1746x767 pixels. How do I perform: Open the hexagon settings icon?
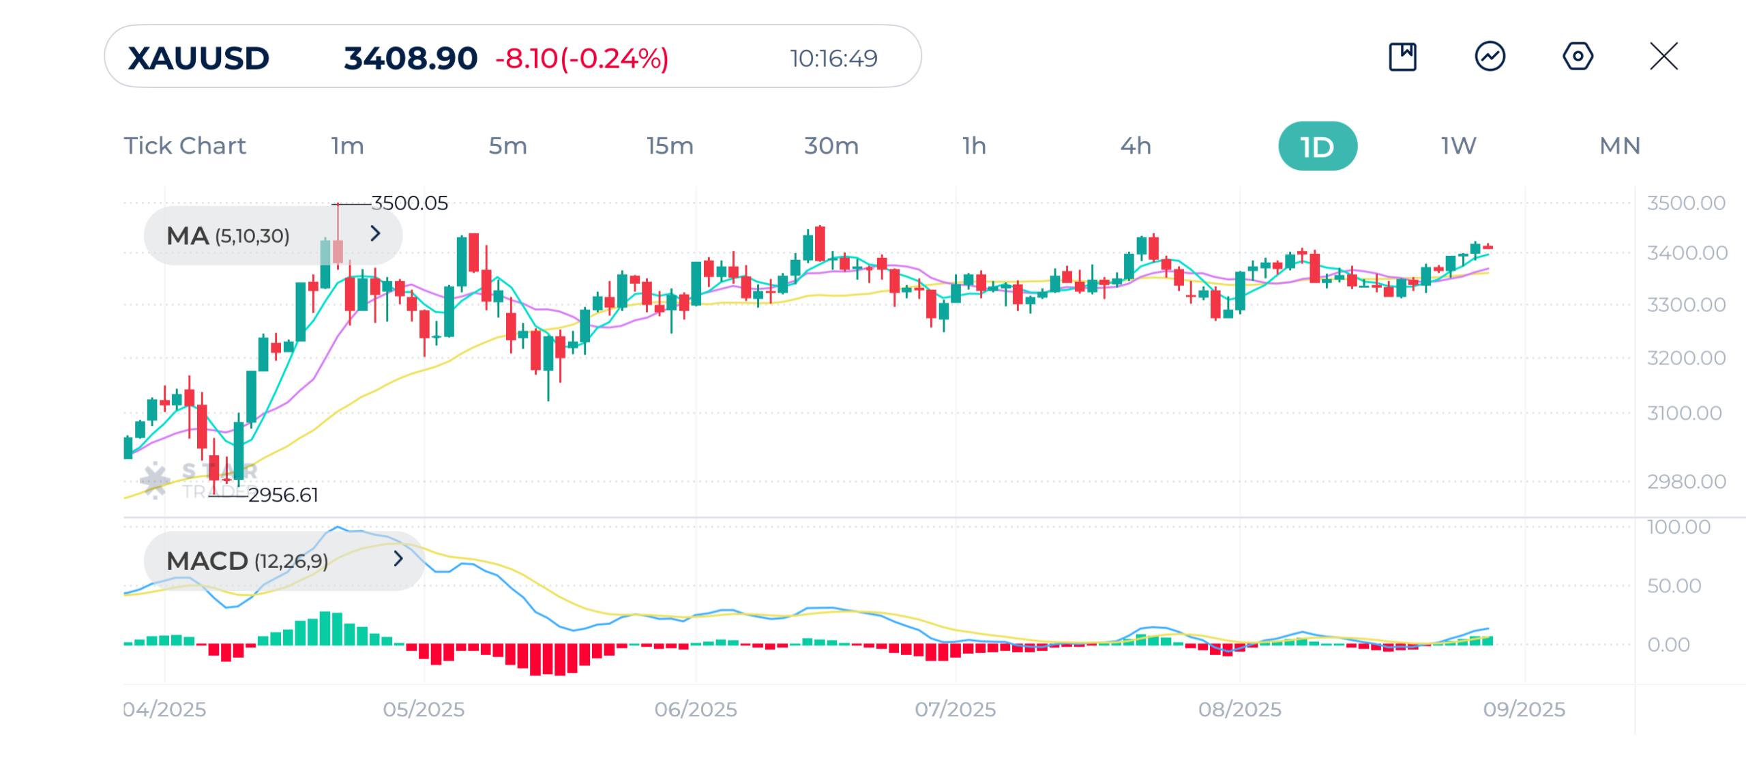tap(1577, 57)
